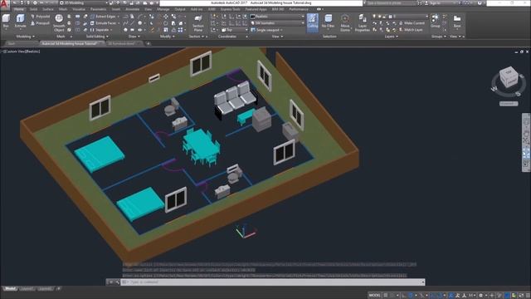
Task: Click the 3D Array tool in Modify panel
Action: (181, 30)
